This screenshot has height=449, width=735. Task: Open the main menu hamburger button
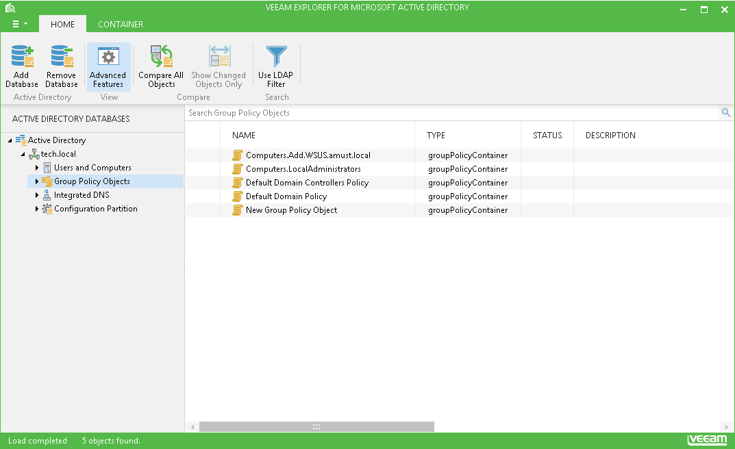[x=19, y=24]
